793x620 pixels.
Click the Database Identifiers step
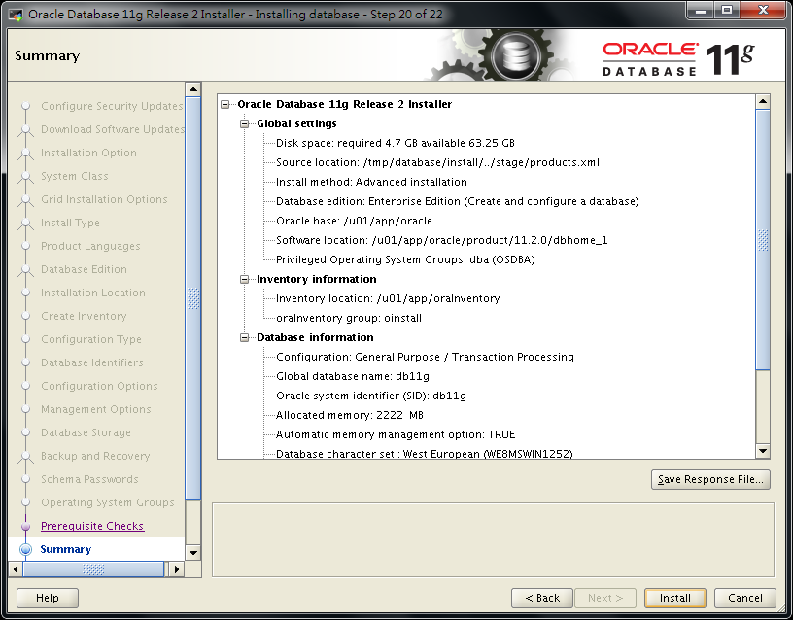pos(92,362)
